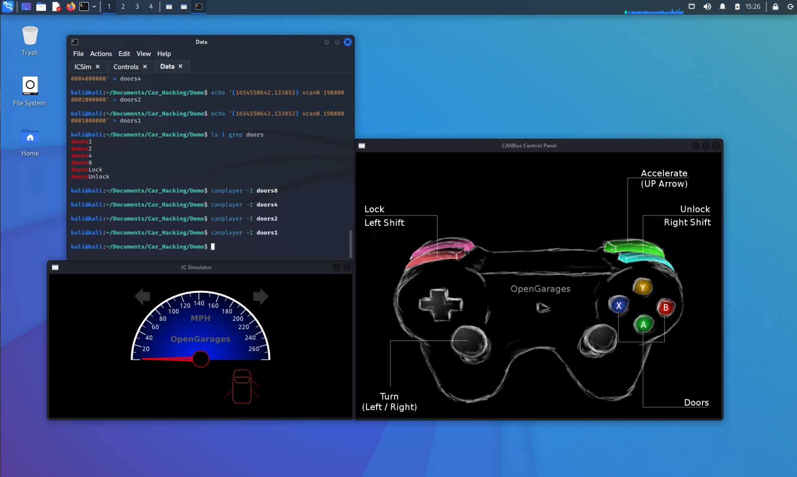Check the battery status icon
This screenshot has width=797, height=477.
click(737, 7)
